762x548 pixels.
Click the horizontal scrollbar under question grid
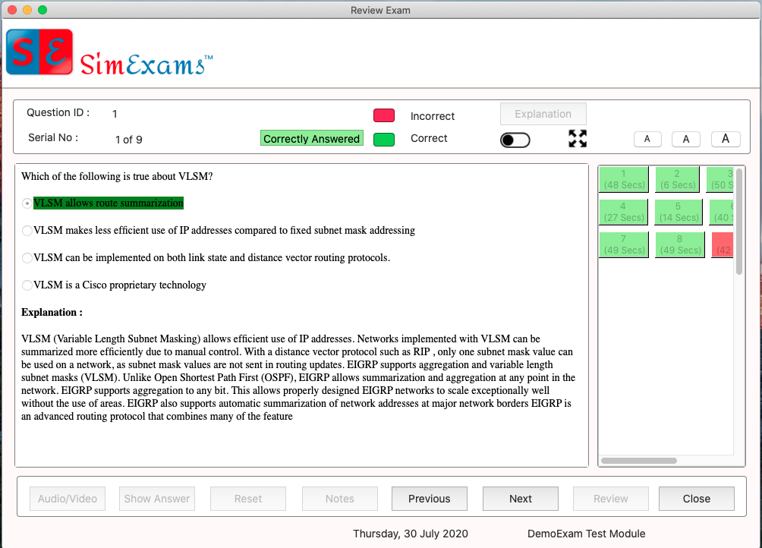638,461
